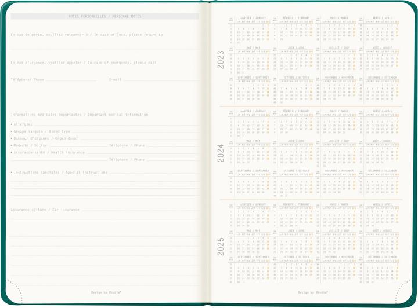
Task: Click "AOÛT / AUGUST" heading in 2023
Action: coord(382,48)
